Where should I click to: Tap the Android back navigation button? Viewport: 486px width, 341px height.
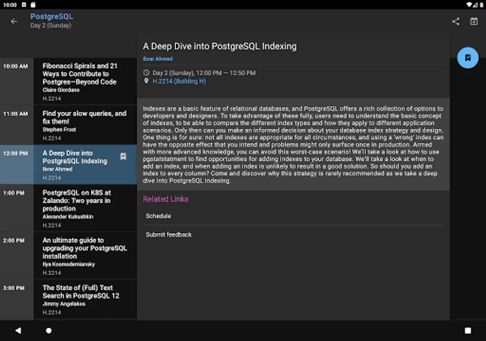click(x=18, y=330)
